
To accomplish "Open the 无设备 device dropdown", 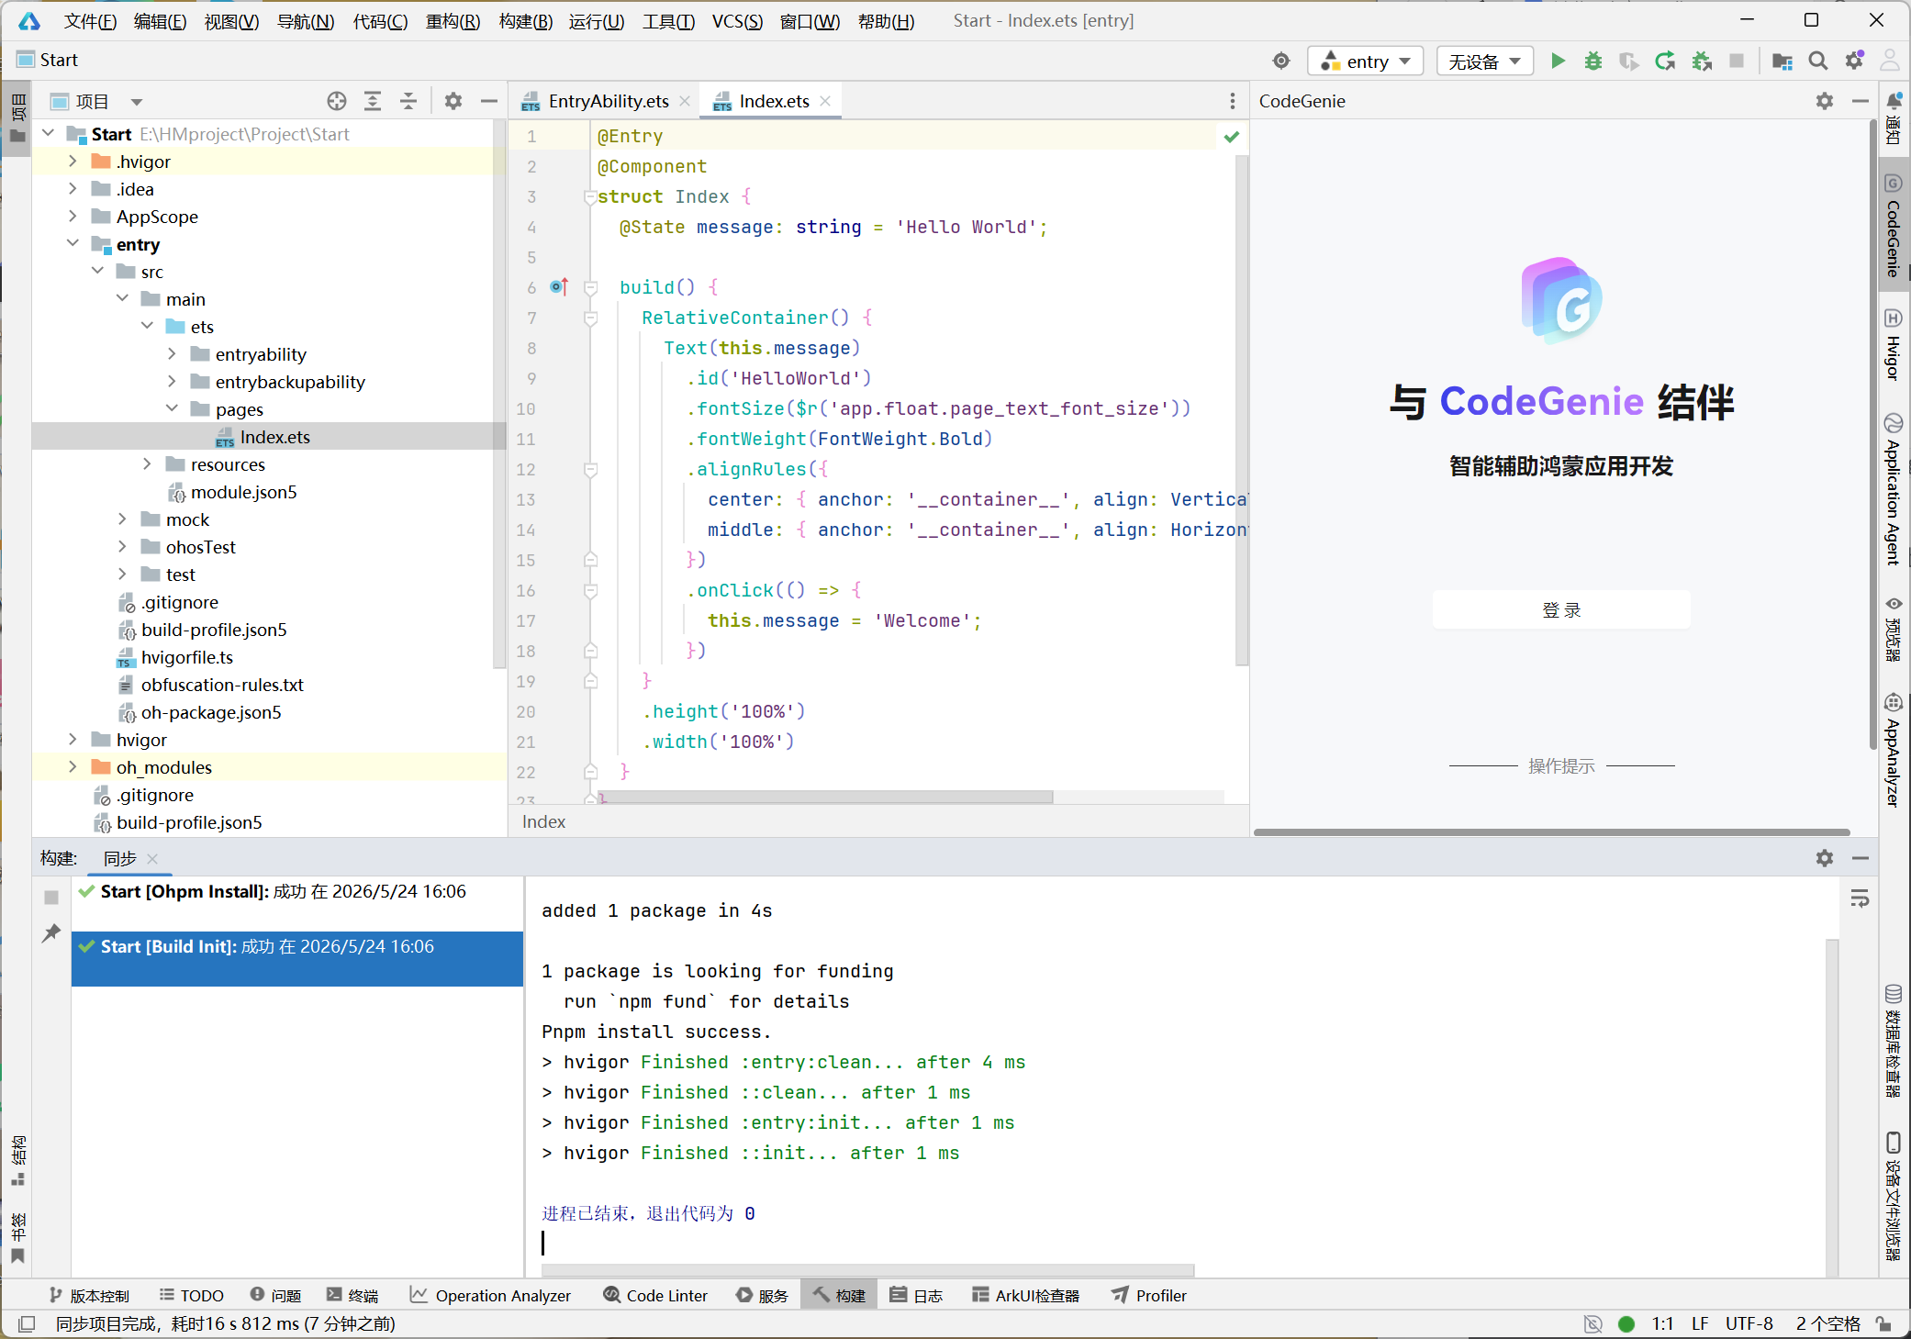I will coord(1484,61).
